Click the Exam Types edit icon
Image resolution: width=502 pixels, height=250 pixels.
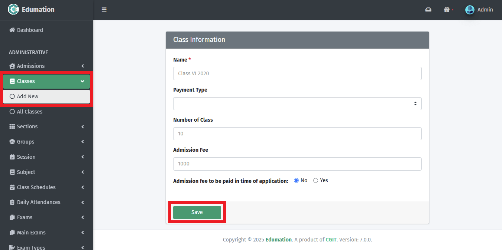coord(12,247)
